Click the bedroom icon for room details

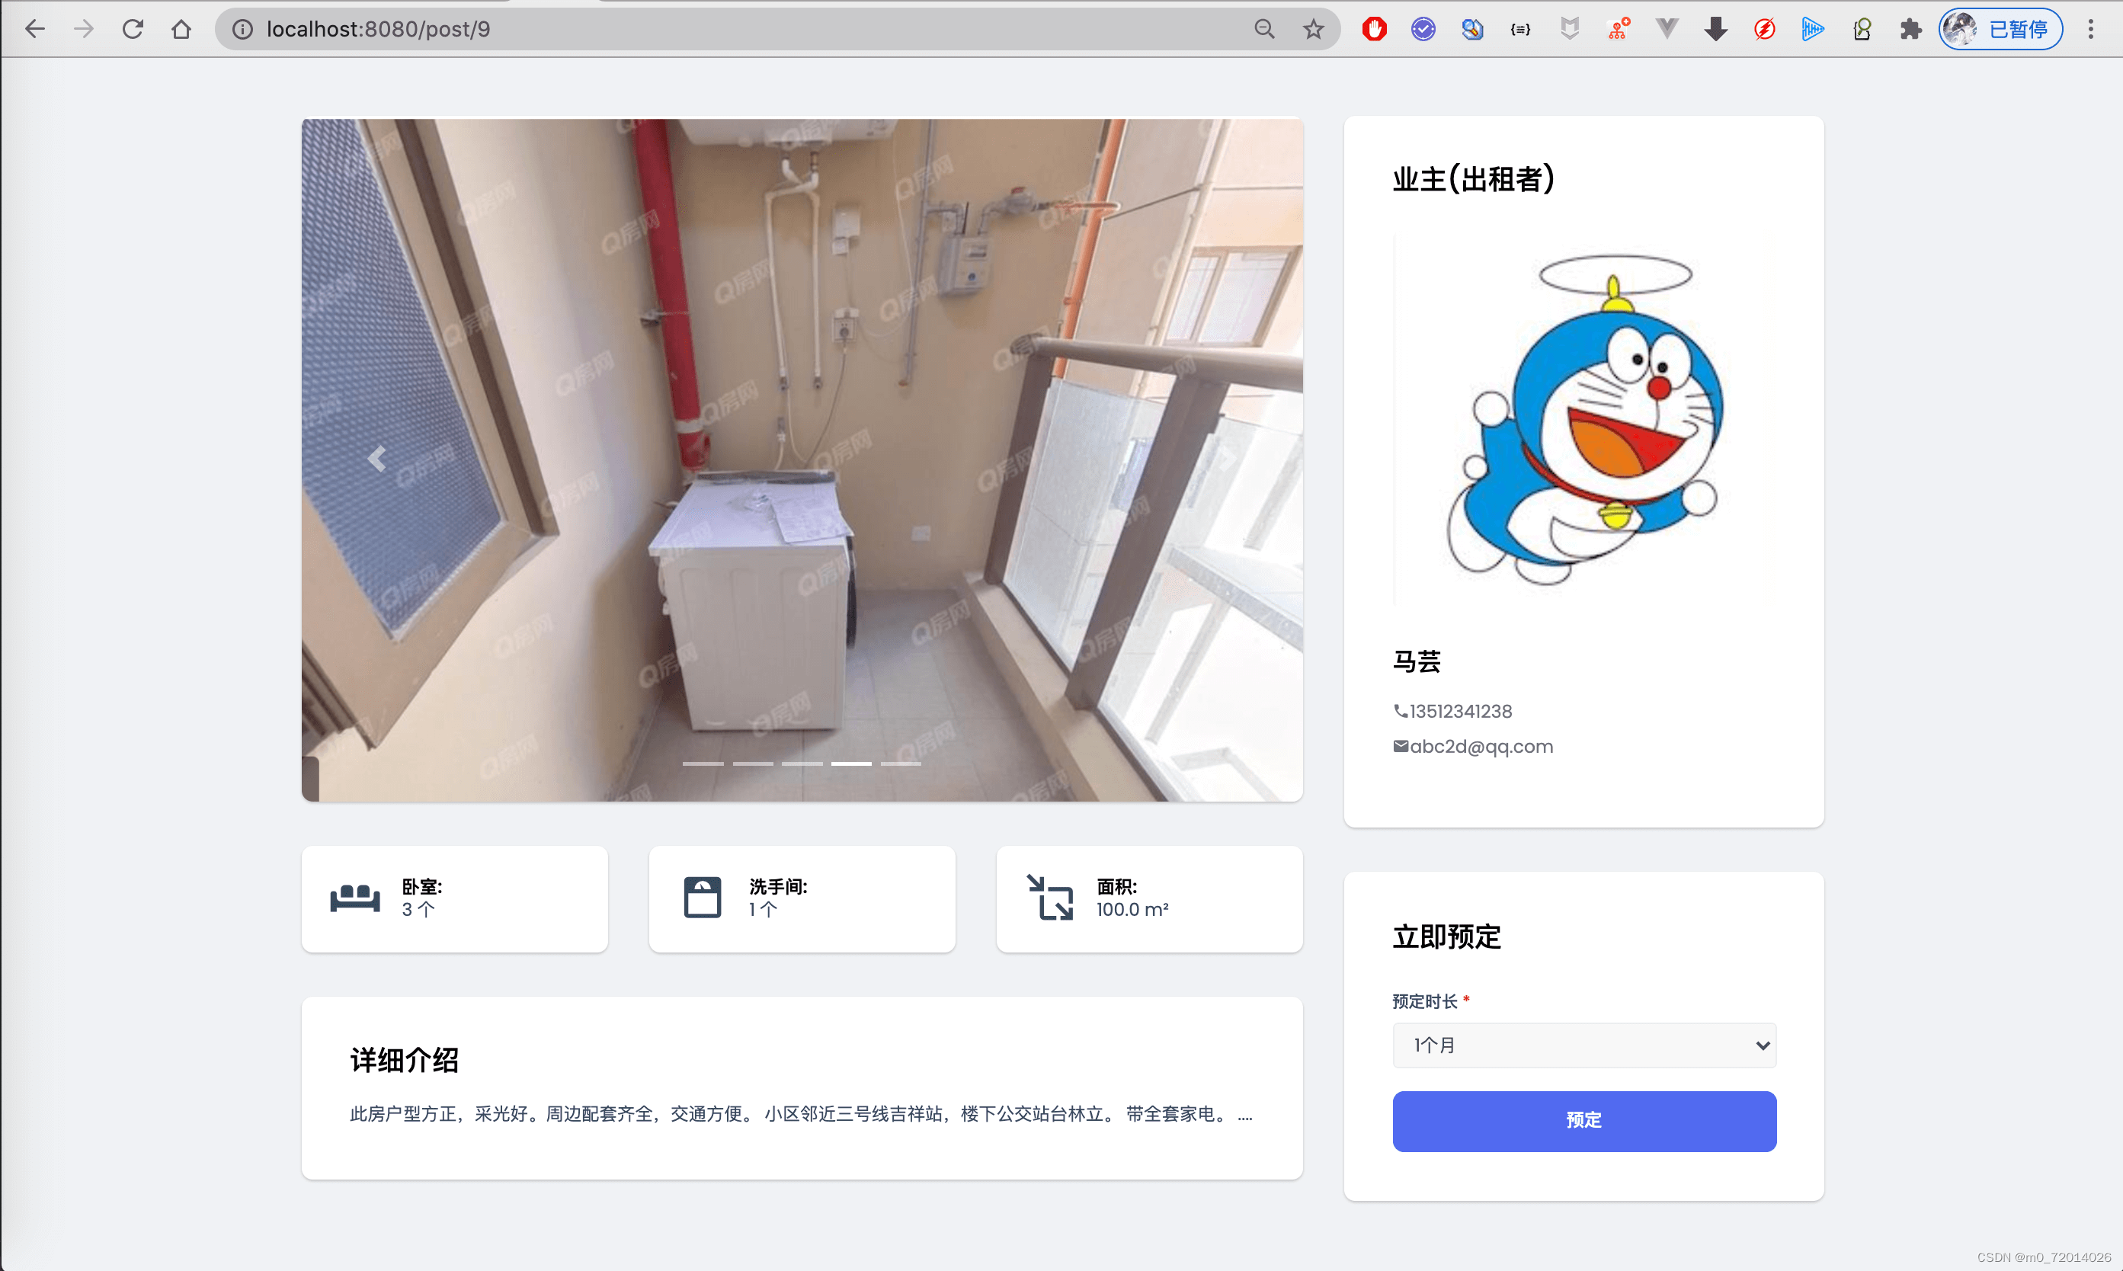(x=357, y=896)
